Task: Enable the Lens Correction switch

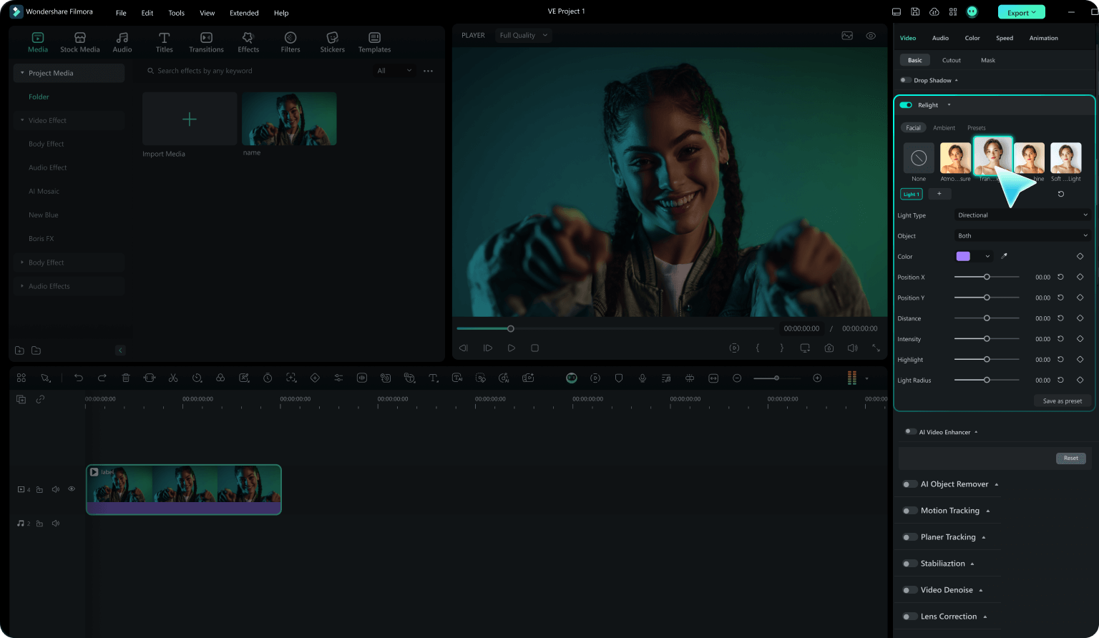Action: [909, 617]
